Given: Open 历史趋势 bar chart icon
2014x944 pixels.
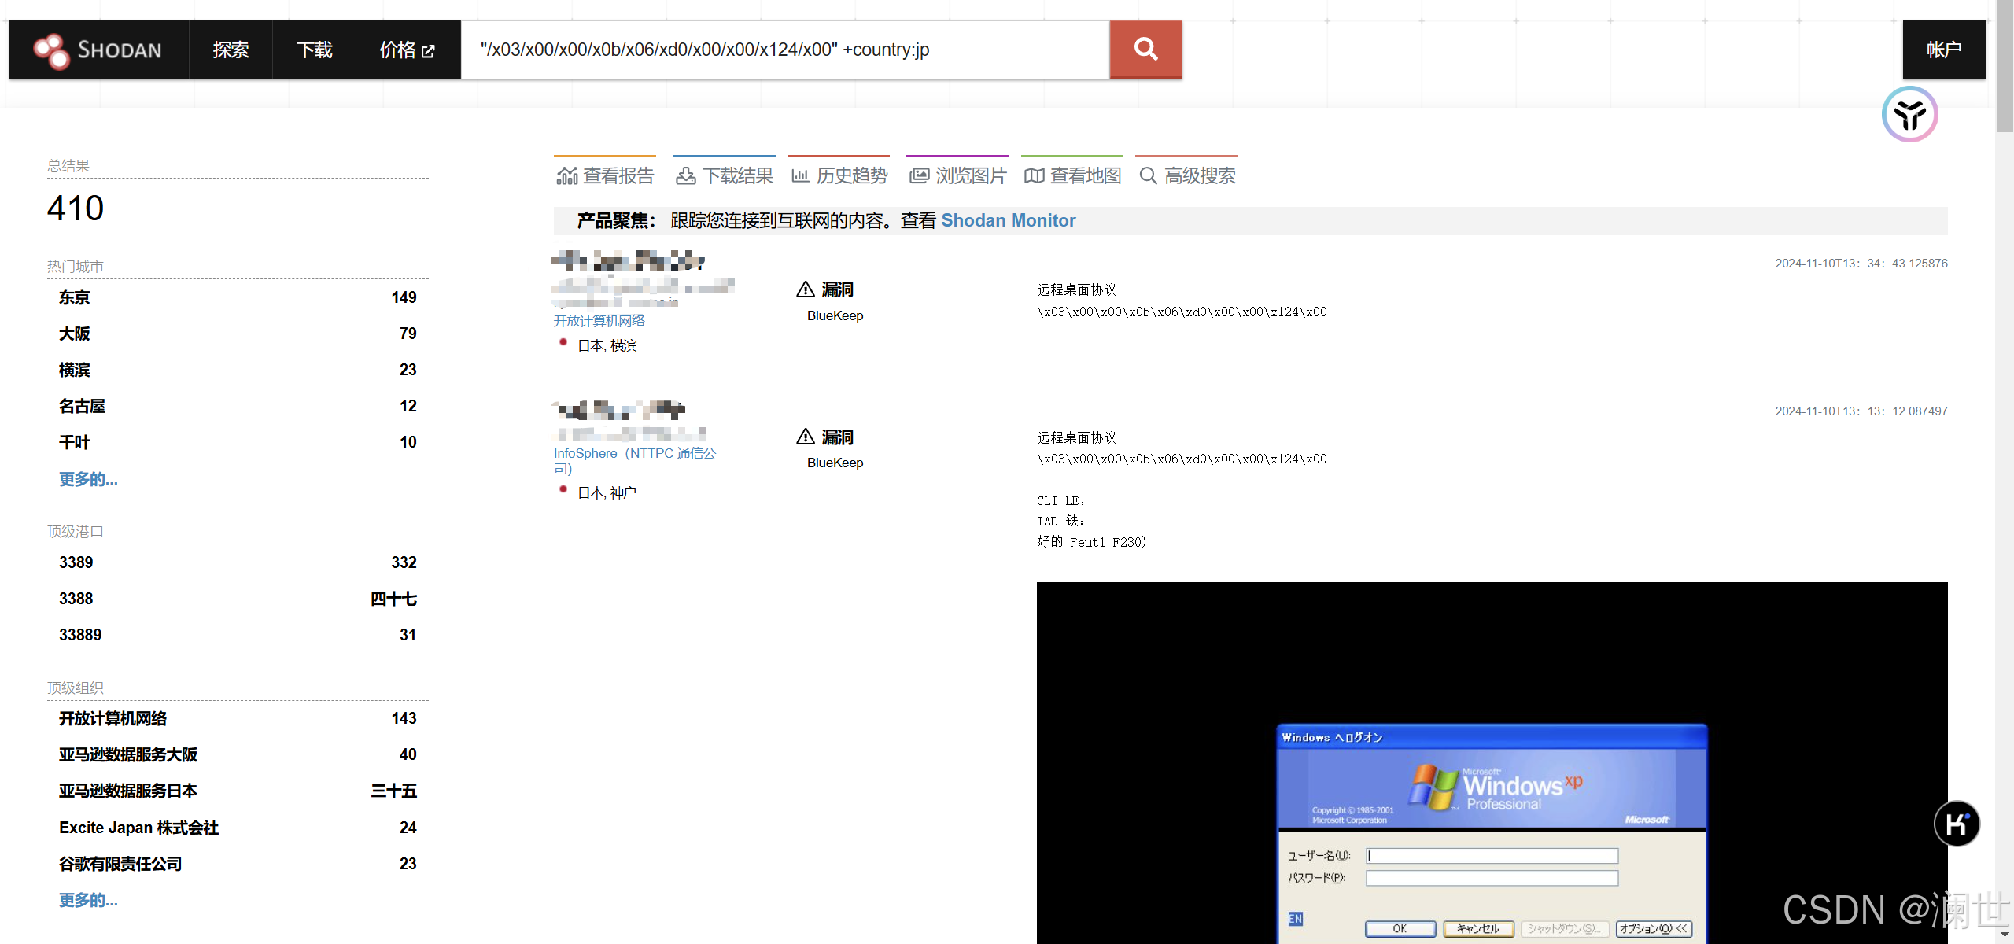Looking at the screenshot, I should [800, 175].
